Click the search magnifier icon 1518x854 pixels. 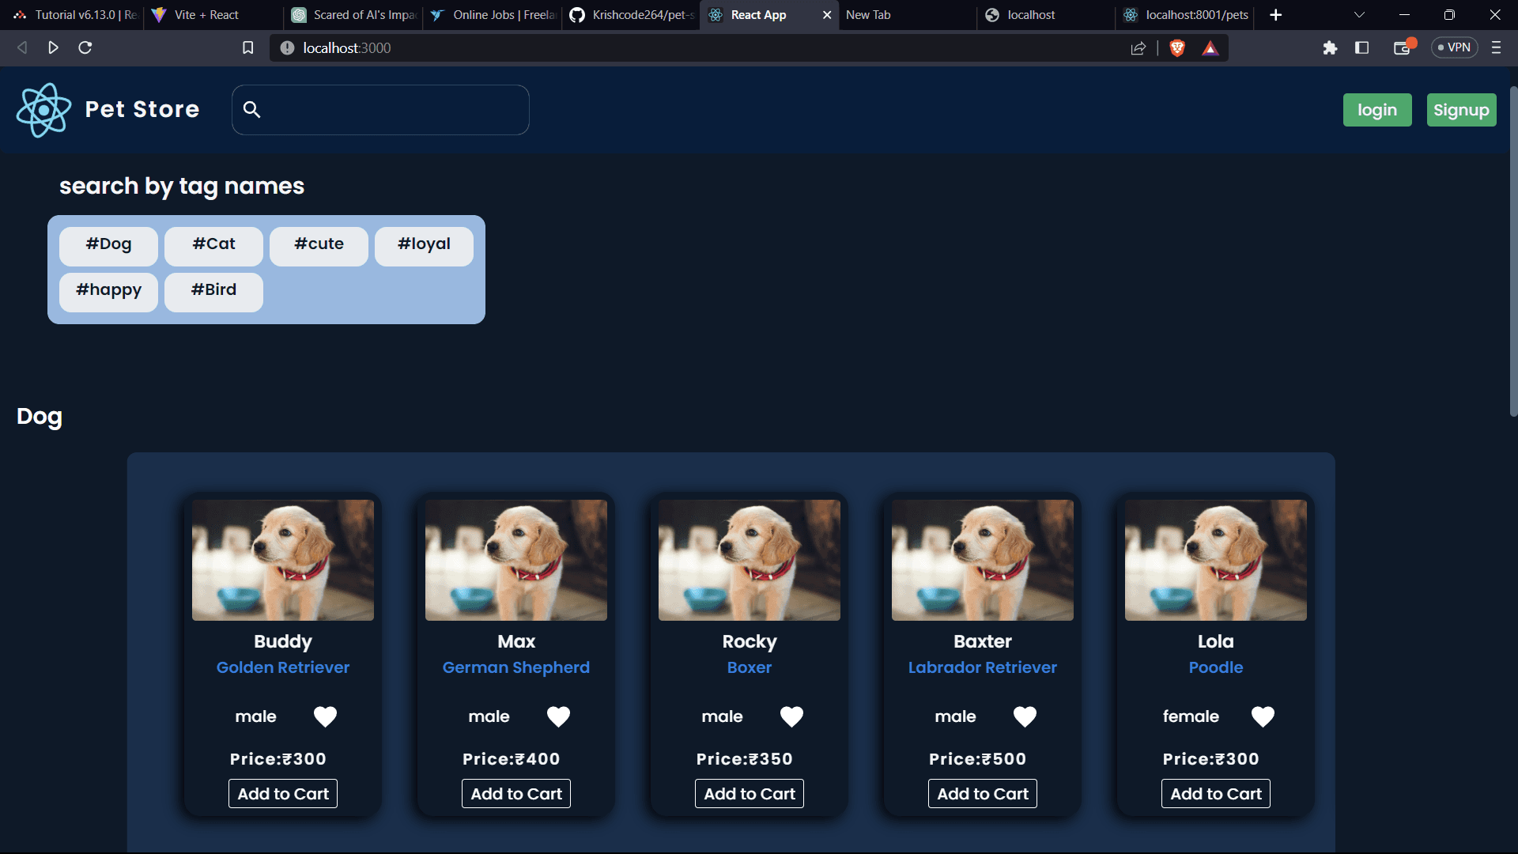tap(251, 110)
